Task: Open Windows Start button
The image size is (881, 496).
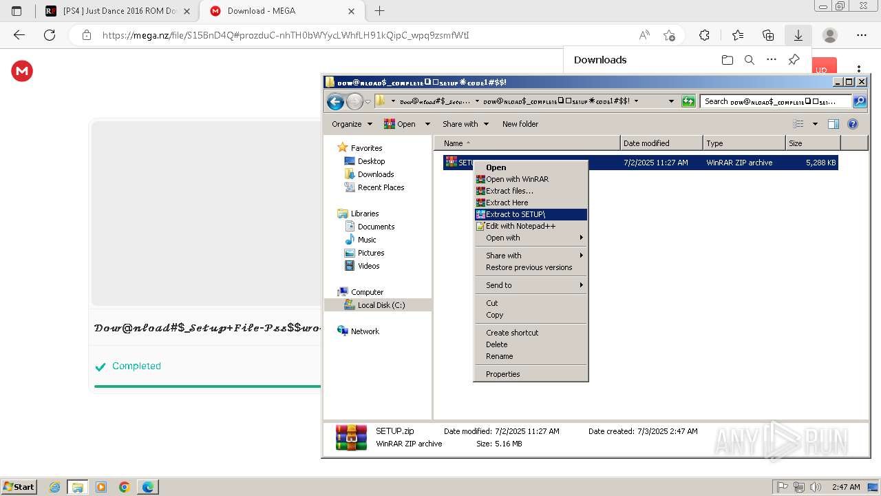Action: click(19, 487)
